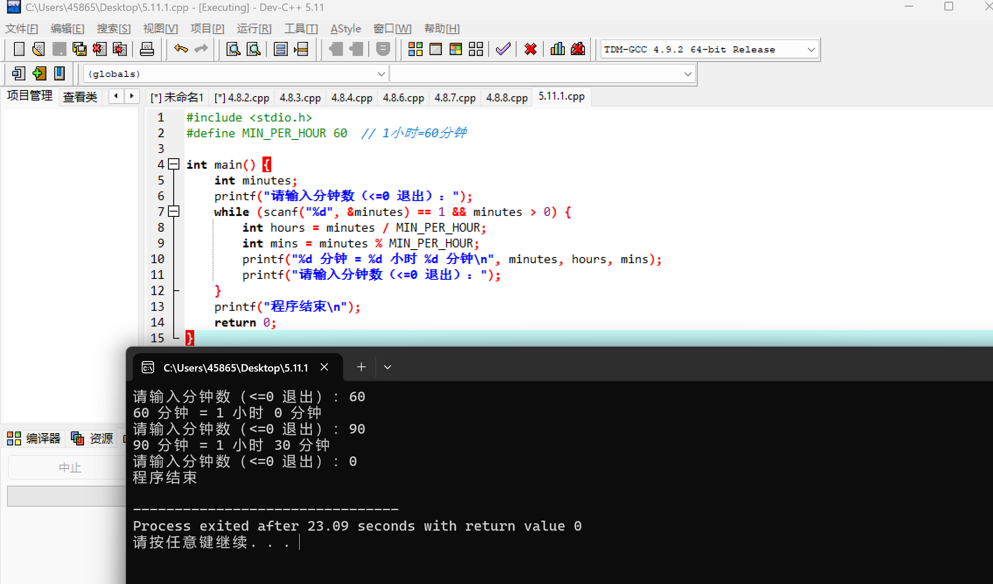Collapse the while loop fold box
993x584 pixels.
[174, 212]
